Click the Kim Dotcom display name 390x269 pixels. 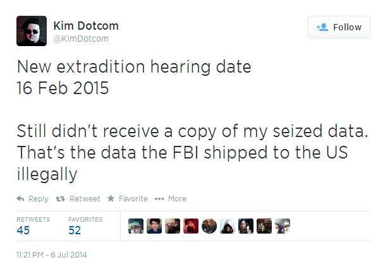tap(86, 26)
